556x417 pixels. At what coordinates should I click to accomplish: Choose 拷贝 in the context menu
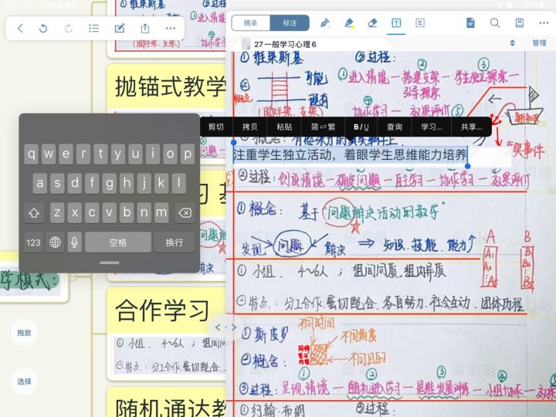pos(250,127)
